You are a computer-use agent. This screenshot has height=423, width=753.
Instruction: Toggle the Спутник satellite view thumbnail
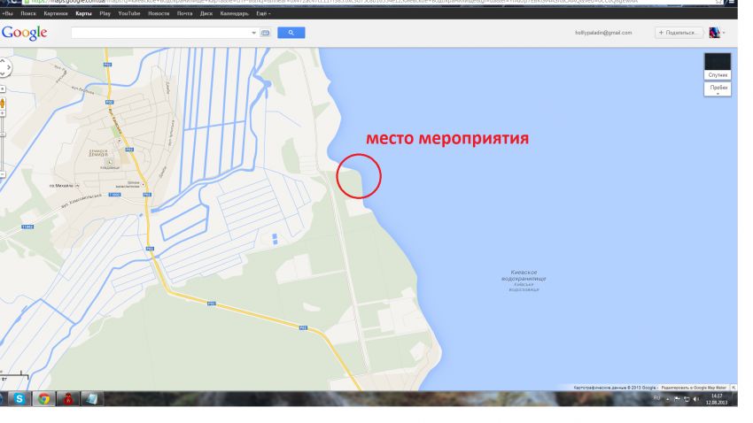(x=718, y=66)
